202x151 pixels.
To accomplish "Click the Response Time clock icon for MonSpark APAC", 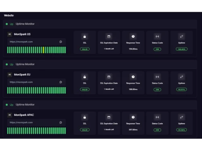I will pyautogui.click(x=133, y=117).
